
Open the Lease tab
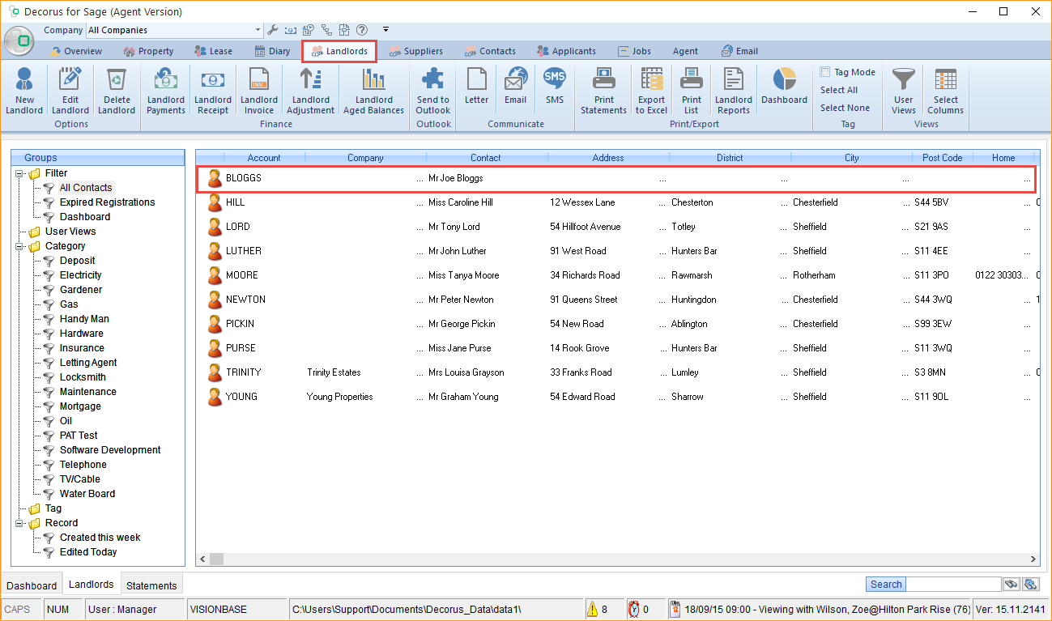pos(213,51)
